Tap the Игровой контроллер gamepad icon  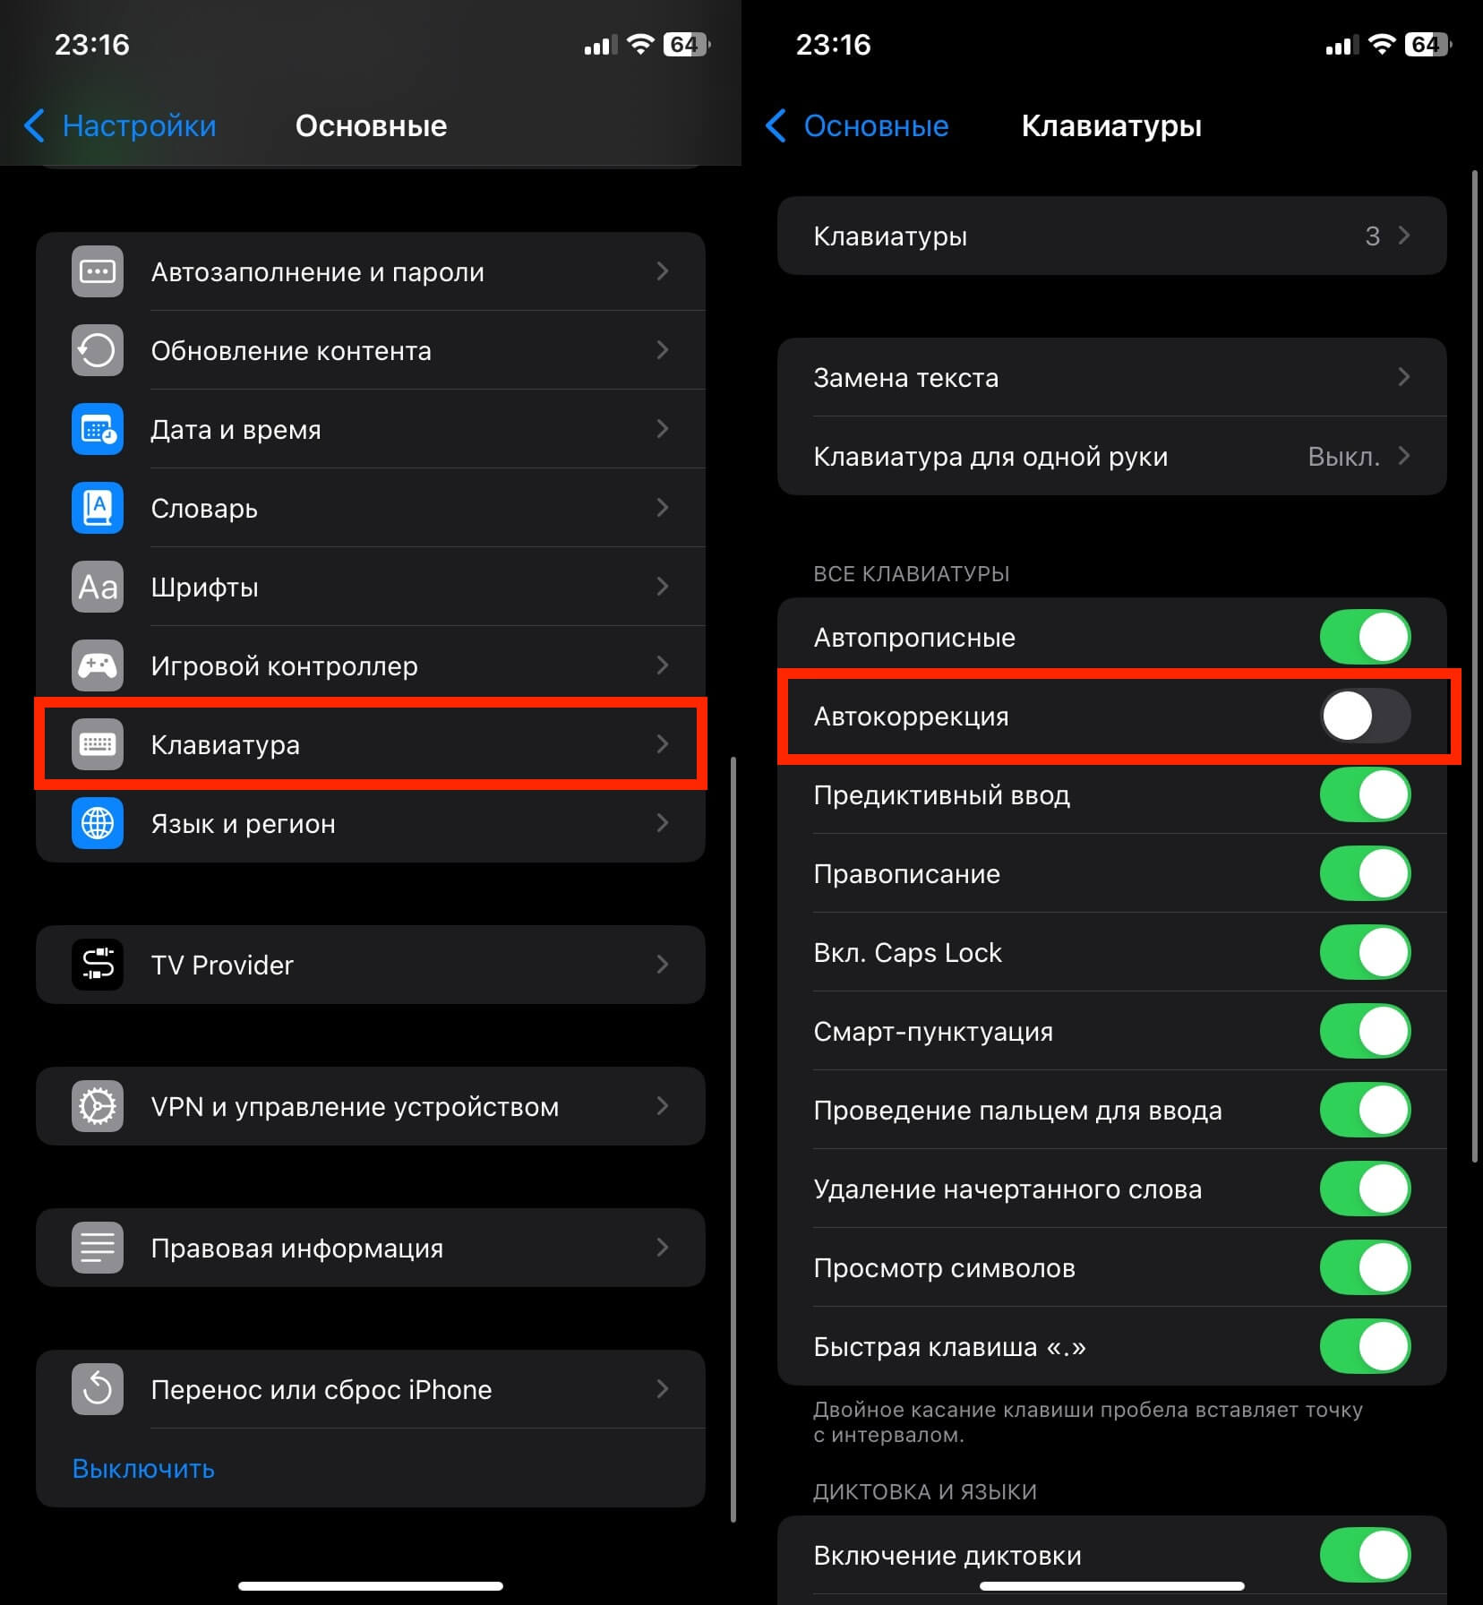coord(98,665)
